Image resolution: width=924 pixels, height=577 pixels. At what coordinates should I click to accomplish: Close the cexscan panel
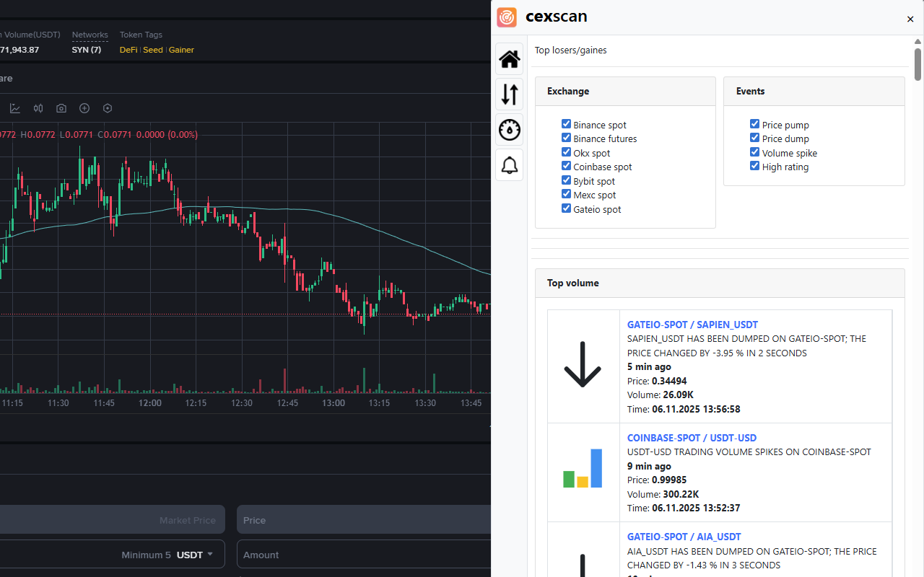[910, 19]
